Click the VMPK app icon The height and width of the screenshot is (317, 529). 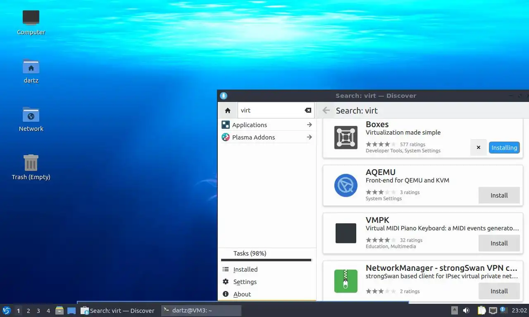pyautogui.click(x=346, y=233)
